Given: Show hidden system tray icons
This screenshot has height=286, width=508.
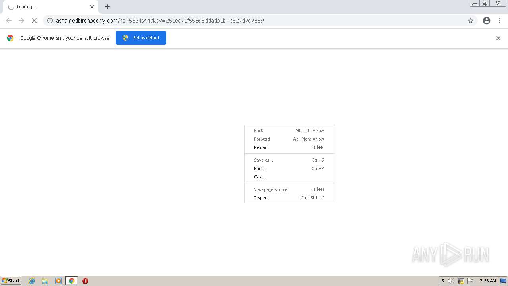Looking at the screenshot, I should tap(443, 281).
